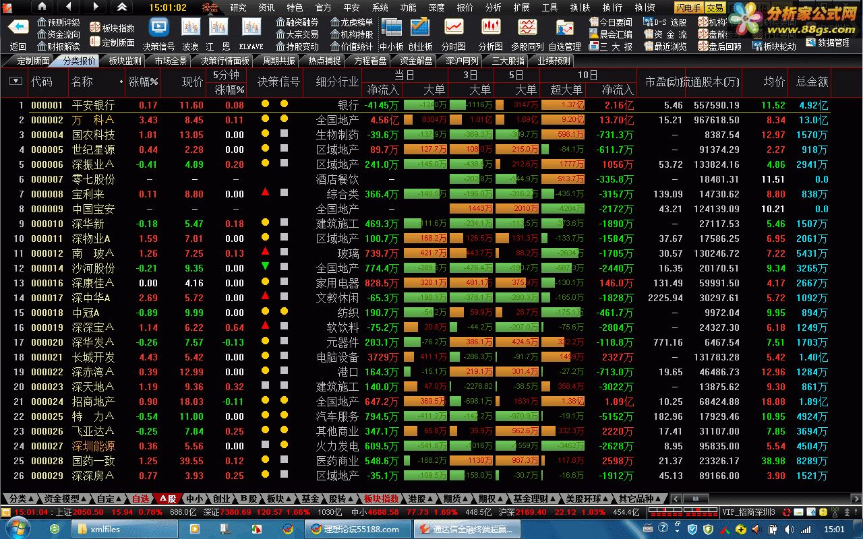863x539 pixels.
Task: Open 板块轮动 sector rotation
Action: click(774, 46)
